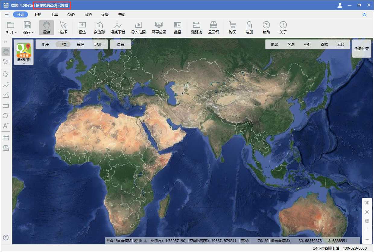Click the 购买 shopping cart icon
This screenshot has width=374, height=252.
coord(233,25)
